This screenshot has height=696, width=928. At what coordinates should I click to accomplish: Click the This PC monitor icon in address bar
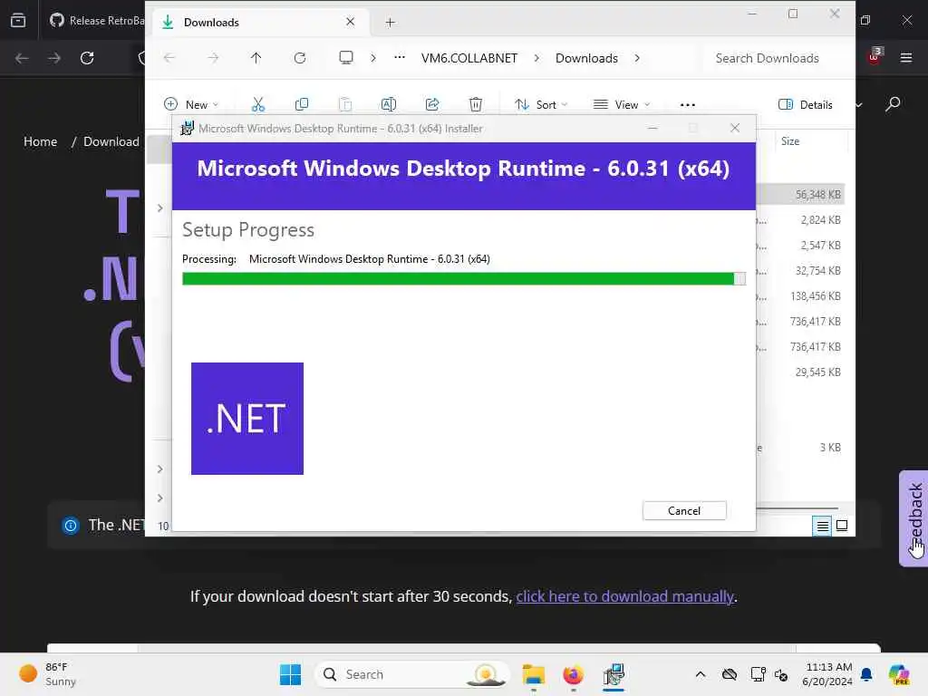pyautogui.click(x=346, y=57)
